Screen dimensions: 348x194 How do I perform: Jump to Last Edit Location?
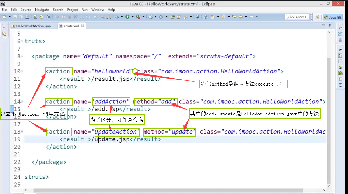click(x=234, y=17)
